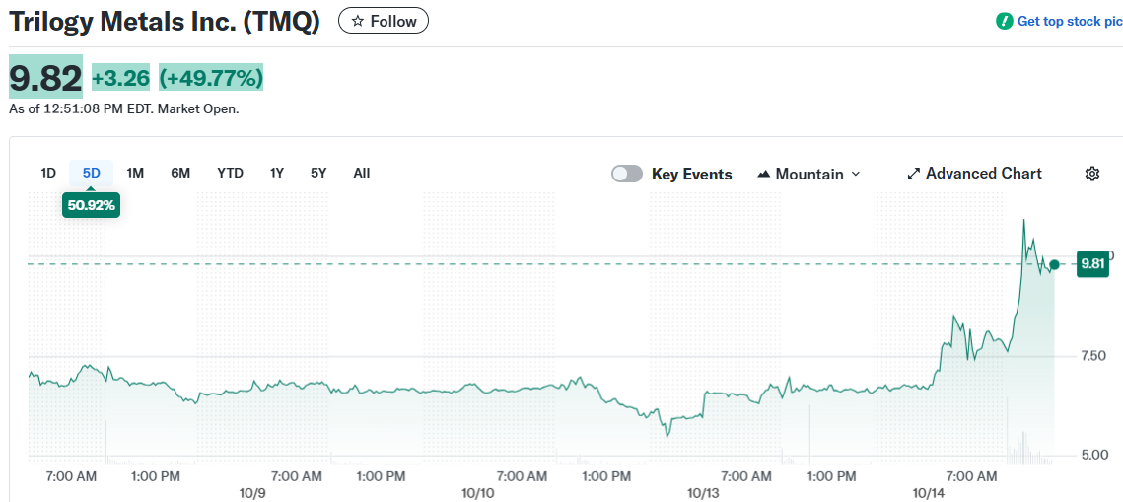The image size is (1123, 502).
Task: Expand the Mountain chart type dropdown chevron
Action: tap(855, 174)
